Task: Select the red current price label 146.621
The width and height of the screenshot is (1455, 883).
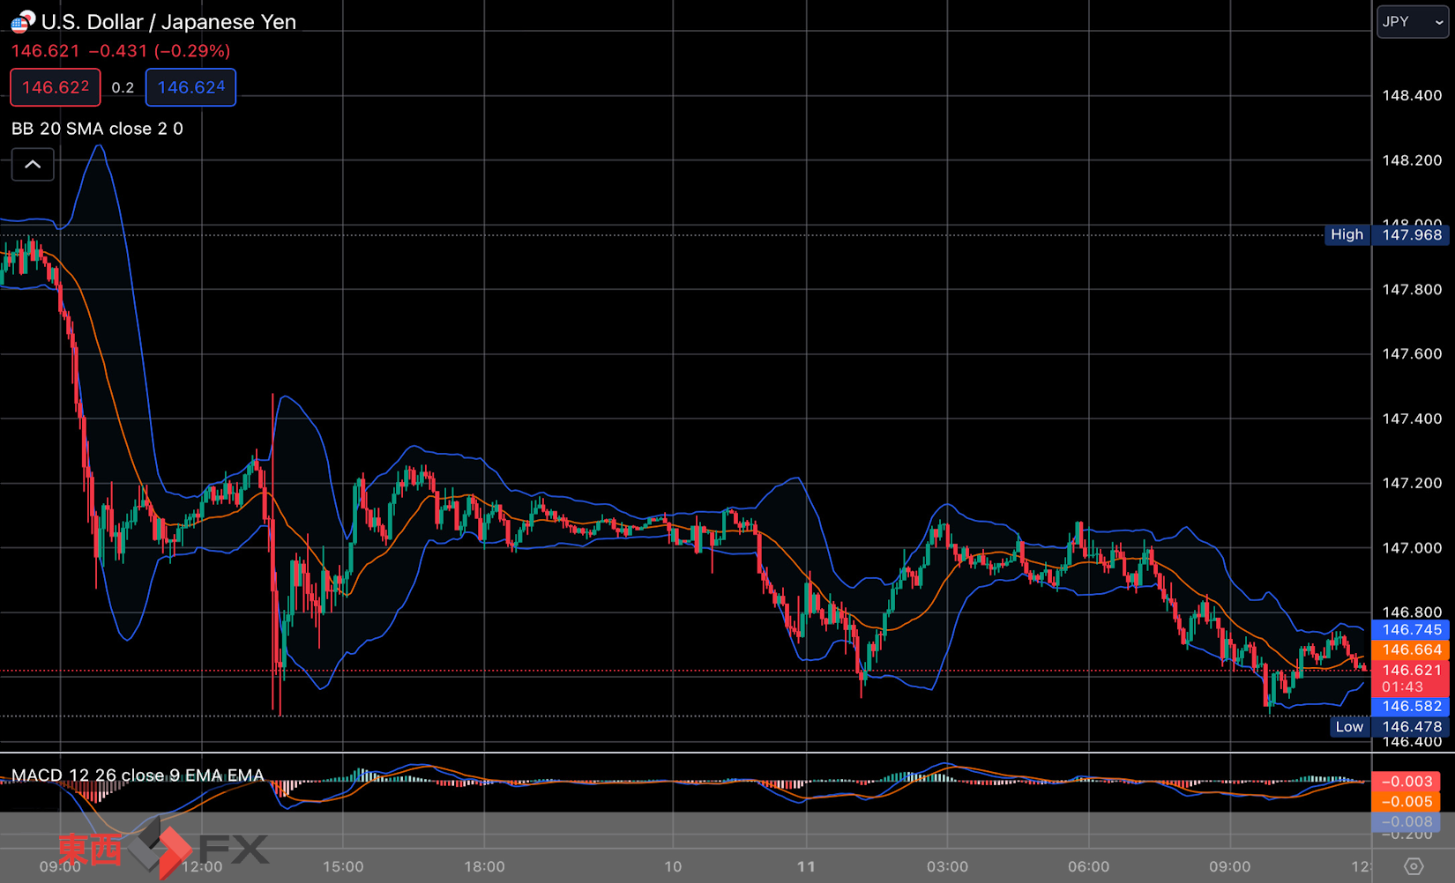Action: coord(1411,671)
